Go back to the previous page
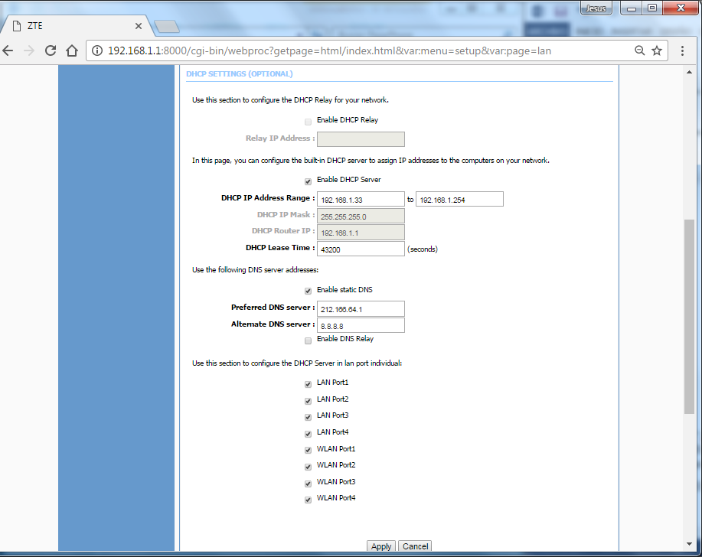Viewport: 702px width, 557px height. 8,50
